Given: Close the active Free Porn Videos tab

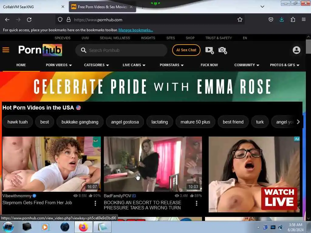Looking at the screenshot, I should coord(131,7).
